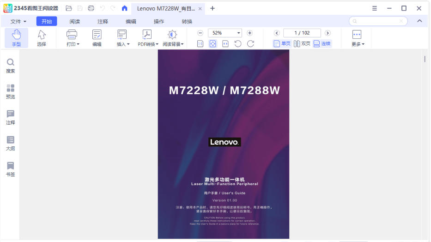The image size is (431, 242).
Task: Clear the search box with X
Action: tap(401, 21)
